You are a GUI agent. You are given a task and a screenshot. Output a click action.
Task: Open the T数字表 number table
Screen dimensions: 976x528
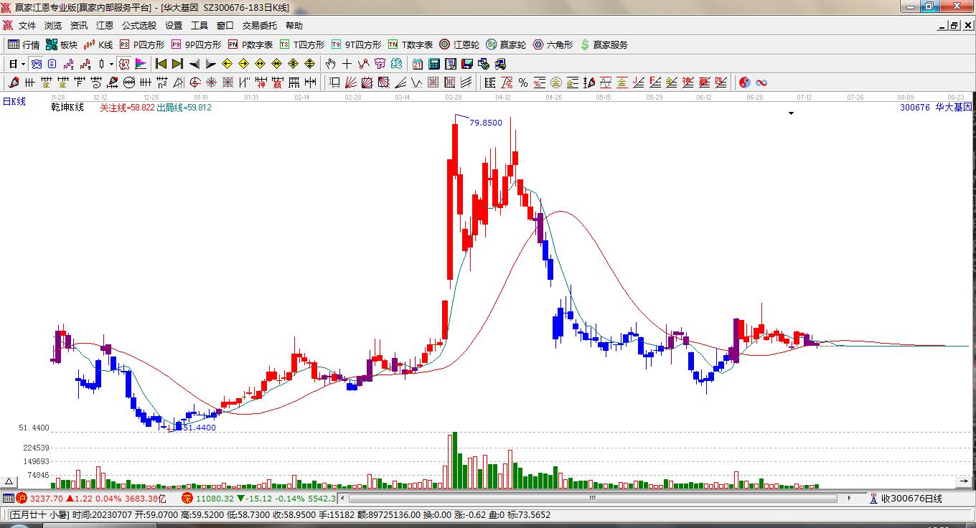pos(410,44)
